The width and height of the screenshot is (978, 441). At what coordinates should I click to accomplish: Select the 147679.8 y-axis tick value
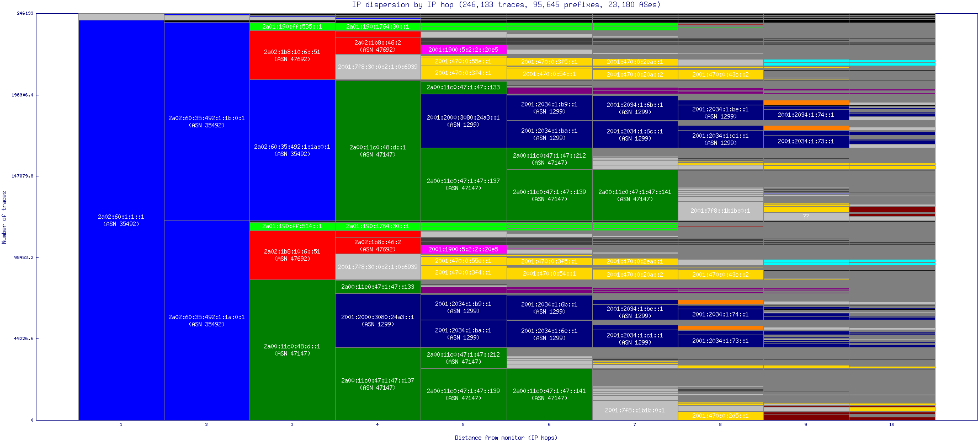[x=23, y=176]
